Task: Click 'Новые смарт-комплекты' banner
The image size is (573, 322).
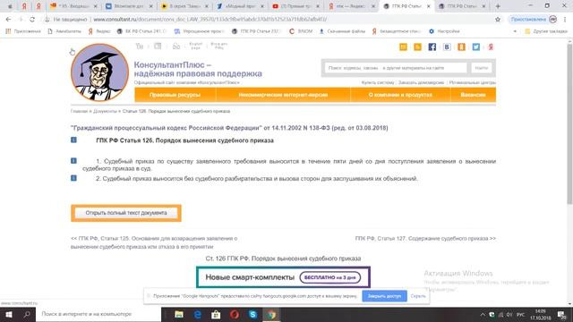Action: [x=283, y=277]
